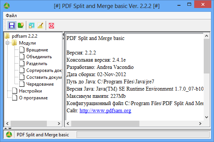Image resolution: width=214 pixels, height=142 pixels.
Task: Click the broom clear log icon
Action: point(40,26)
